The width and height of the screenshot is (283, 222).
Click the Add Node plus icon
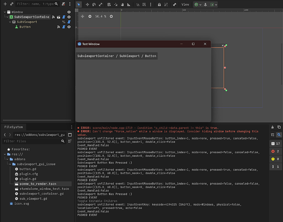point(4,4)
